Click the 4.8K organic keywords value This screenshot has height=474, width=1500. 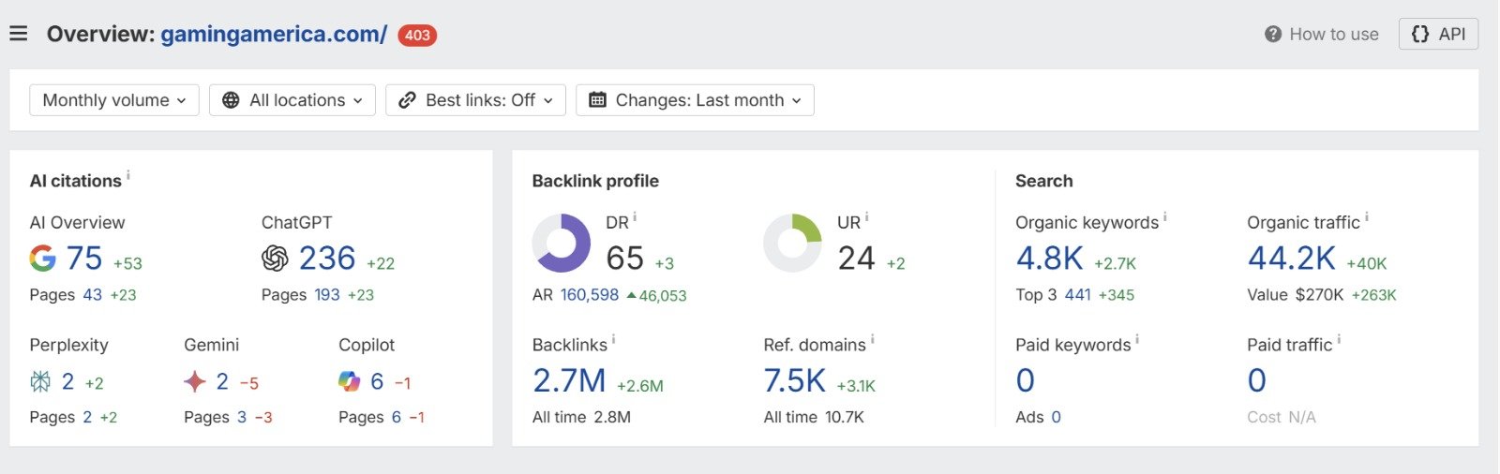pyautogui.click(x=1049, y=258)
